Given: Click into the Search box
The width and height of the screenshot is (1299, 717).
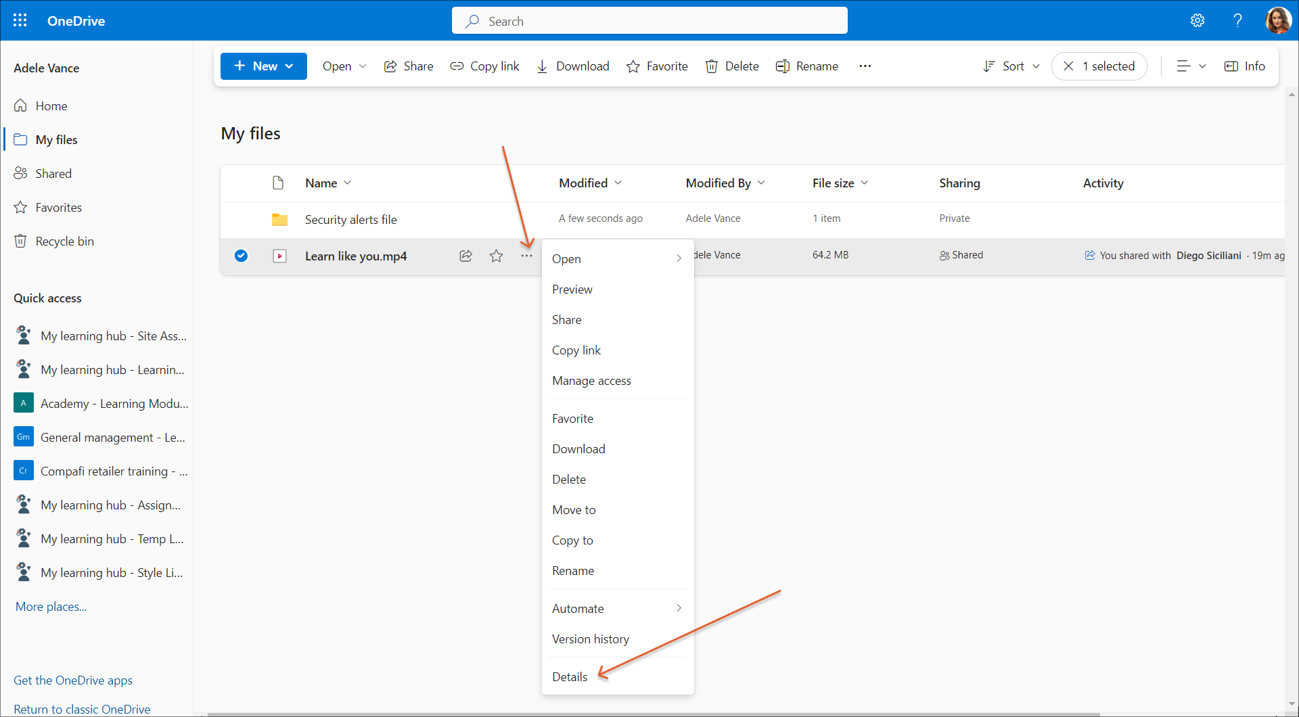Looking at the screenshot, I should click(649, 21).
